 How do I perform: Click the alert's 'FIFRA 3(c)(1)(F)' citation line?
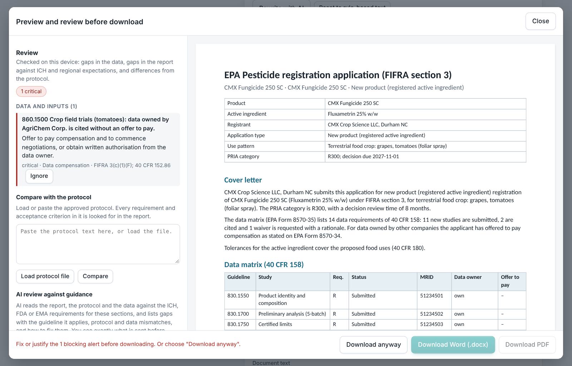pos(96,165)
